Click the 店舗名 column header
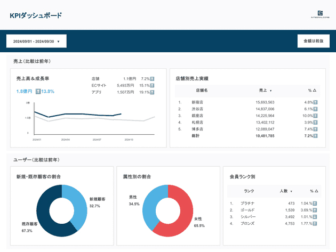Image resolution: width=336 pixels, height=252 pixels. (x=202, y=91)
